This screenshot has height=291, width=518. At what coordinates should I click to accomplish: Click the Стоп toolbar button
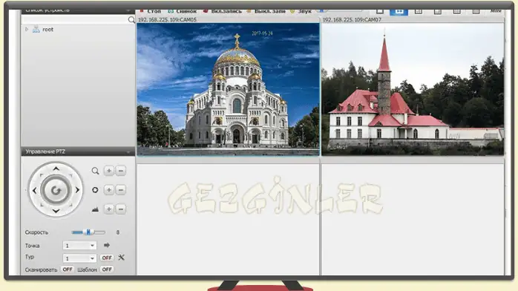[151, 11]
